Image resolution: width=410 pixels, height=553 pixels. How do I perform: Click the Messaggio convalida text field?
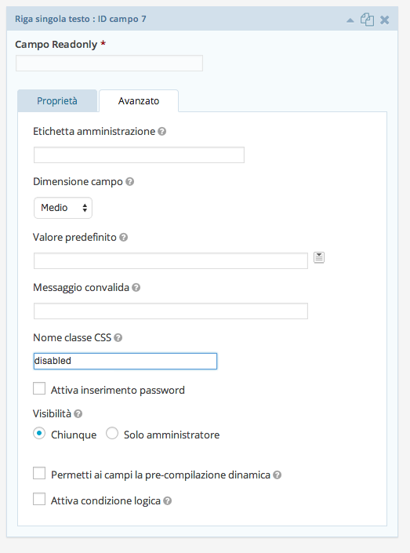click(171, 311)
